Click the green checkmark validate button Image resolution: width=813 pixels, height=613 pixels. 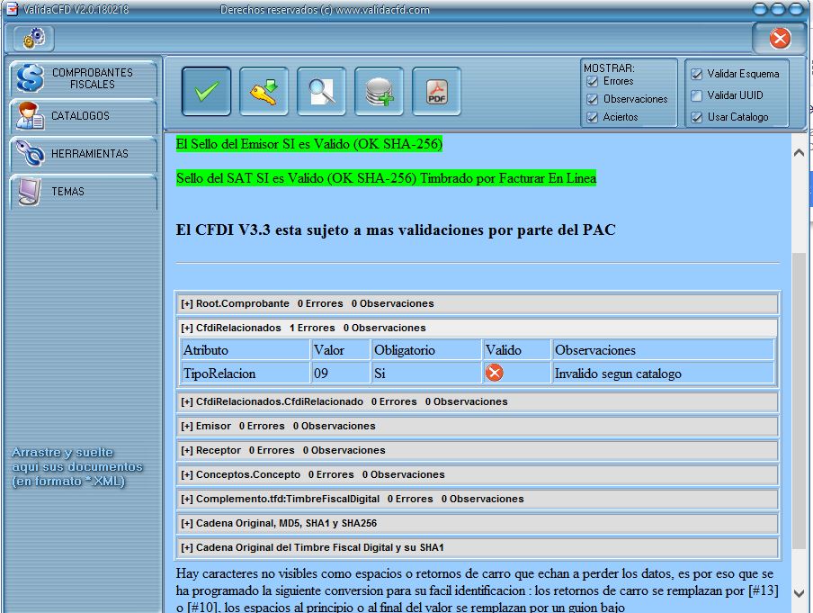206,91
